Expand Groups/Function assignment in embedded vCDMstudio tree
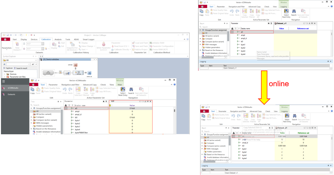Image resolution: width=334 pixels, height=175 pixels. tap(31, 108)
